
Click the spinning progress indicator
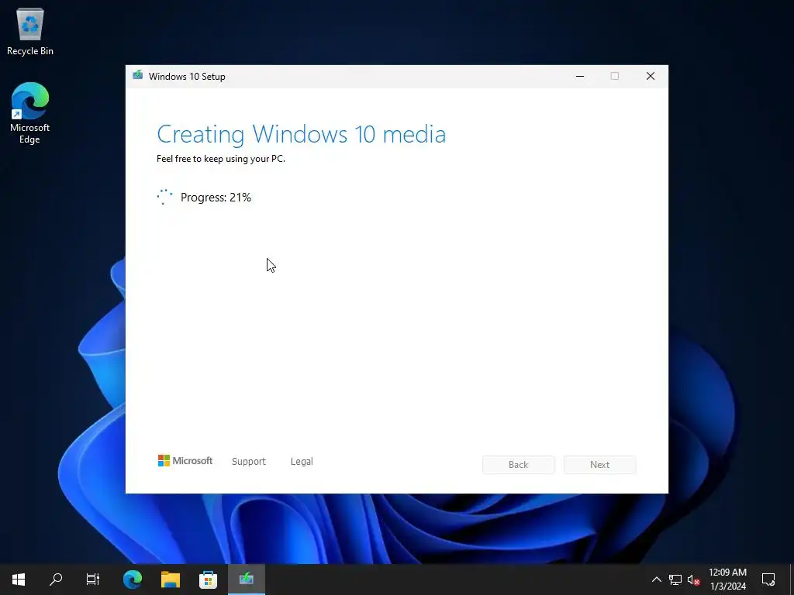[x=164, y=197]
